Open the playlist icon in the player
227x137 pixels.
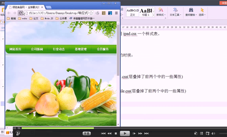[201, 133]
